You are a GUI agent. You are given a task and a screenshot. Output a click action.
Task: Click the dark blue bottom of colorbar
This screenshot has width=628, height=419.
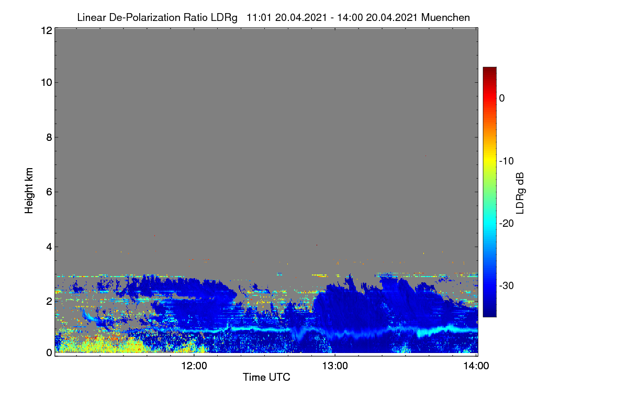click(x=489, y=313)
